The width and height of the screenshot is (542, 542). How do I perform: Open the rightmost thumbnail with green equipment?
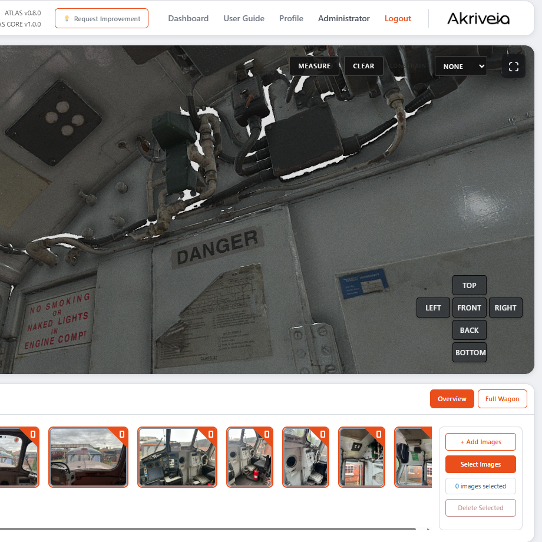pyautogui.click(x=413, y=457)
